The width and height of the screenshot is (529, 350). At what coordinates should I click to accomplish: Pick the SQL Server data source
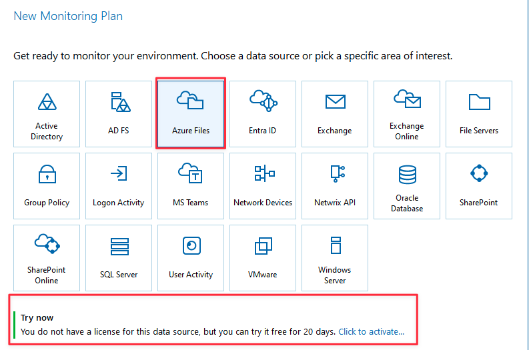tap(119, 258)
